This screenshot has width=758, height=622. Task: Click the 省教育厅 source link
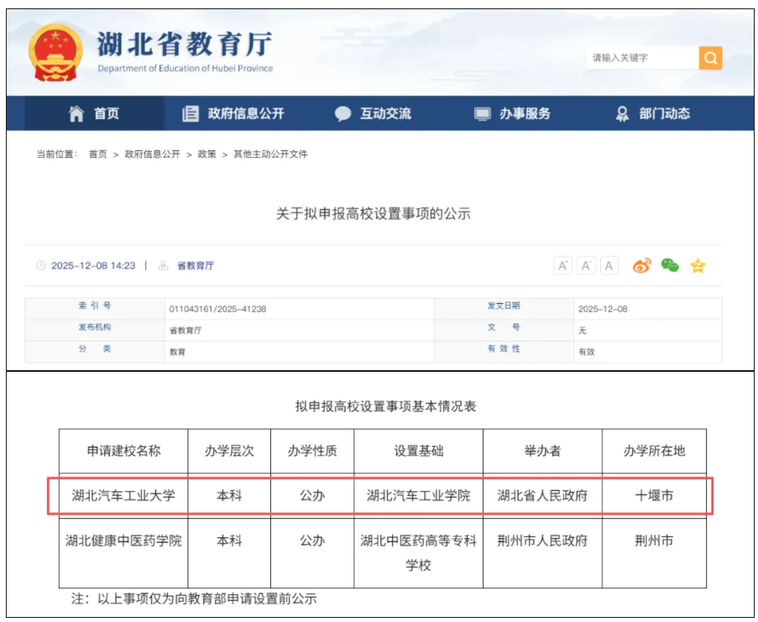(196, 266)
